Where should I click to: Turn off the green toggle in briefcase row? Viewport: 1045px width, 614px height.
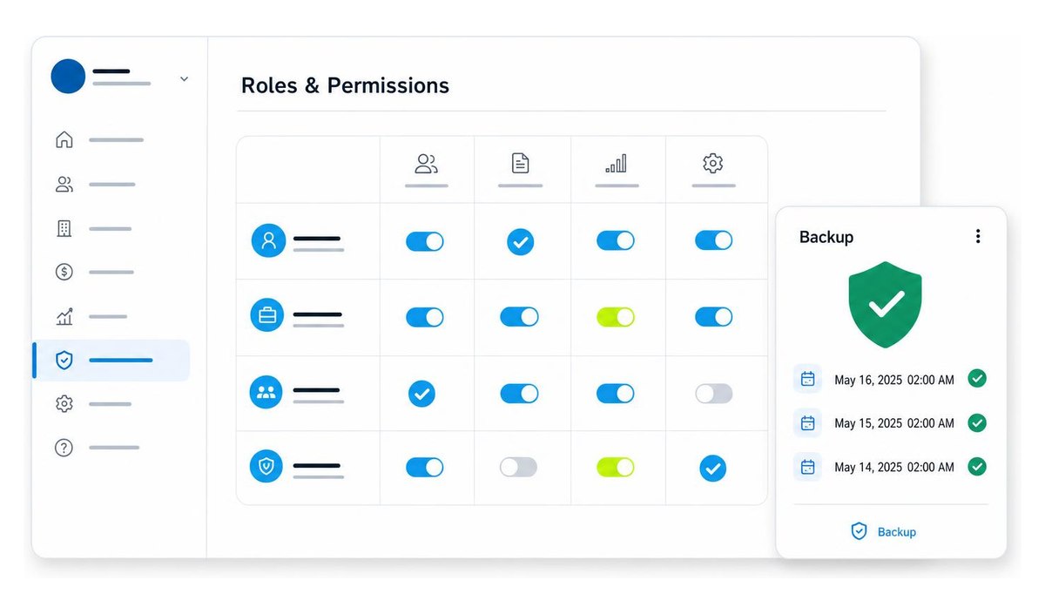[x=616, y=317]
